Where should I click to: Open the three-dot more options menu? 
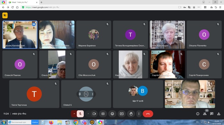point(139,114)
